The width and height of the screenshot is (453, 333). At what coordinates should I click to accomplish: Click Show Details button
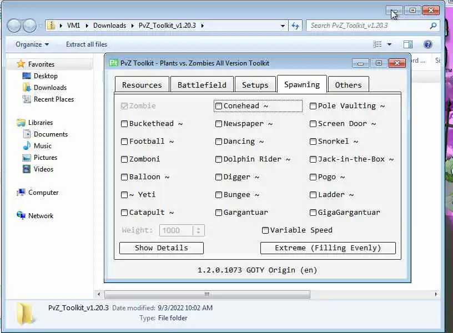[x=162, y=248]
